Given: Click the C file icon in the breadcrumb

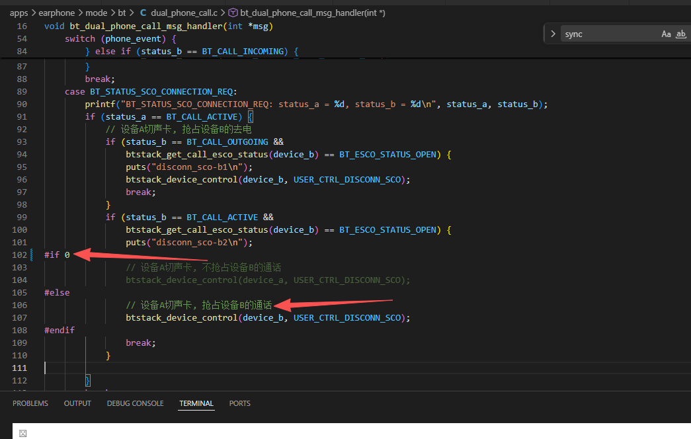Looking at the screenshot, I should click(143, 13).
